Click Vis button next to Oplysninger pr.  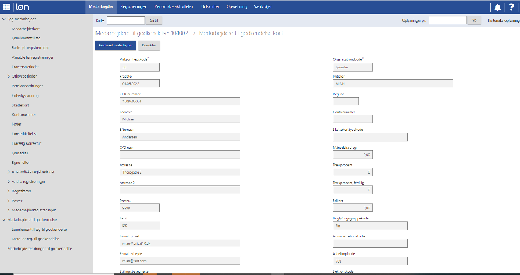coord(474,20)
